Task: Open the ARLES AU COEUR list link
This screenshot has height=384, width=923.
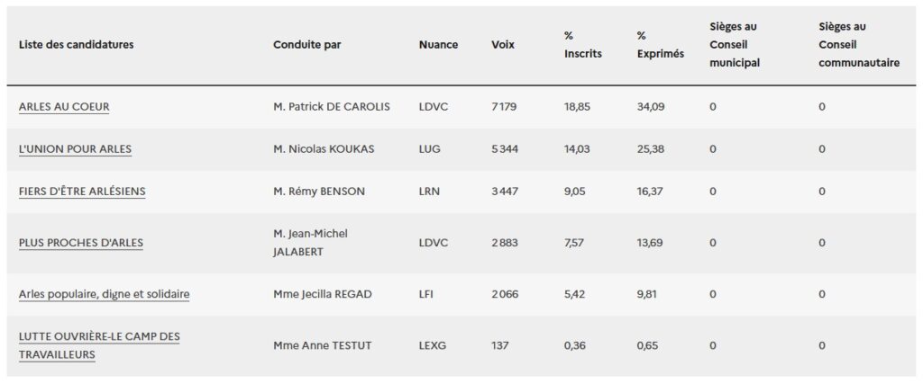Action: pos(64,107)
